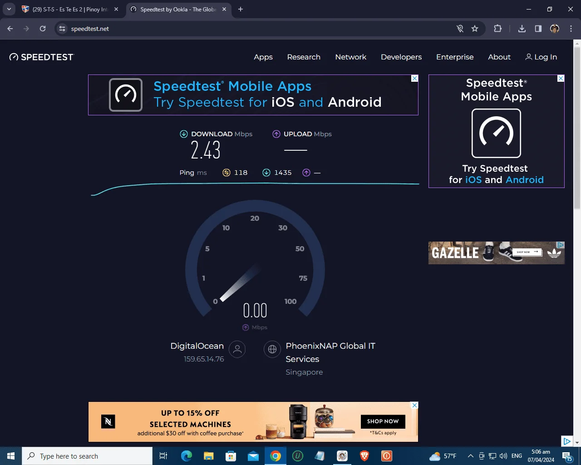Open the browser Downloads icon
581x465 pixels.
point(522,29)
